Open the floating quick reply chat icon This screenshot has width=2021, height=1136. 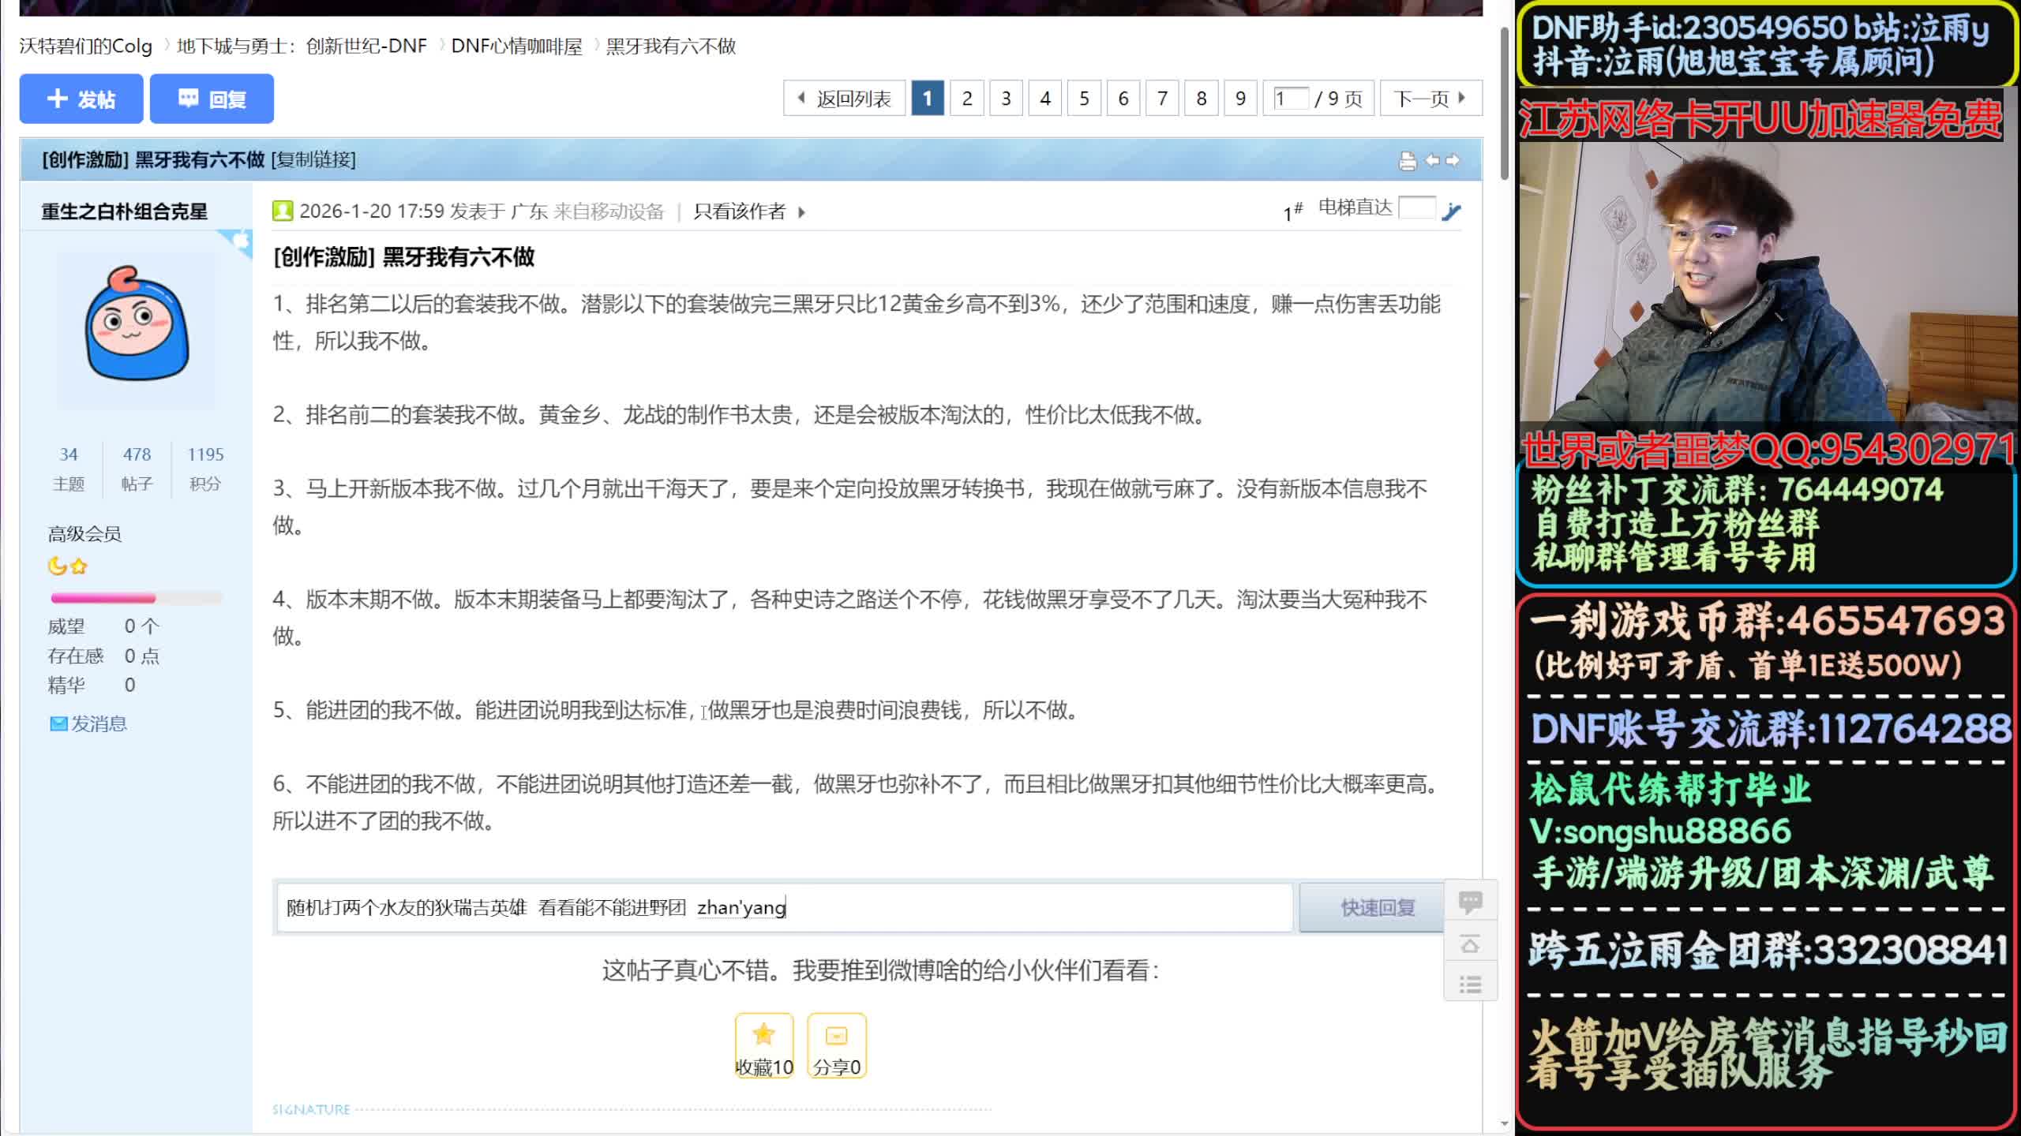tap(1470, 902)
